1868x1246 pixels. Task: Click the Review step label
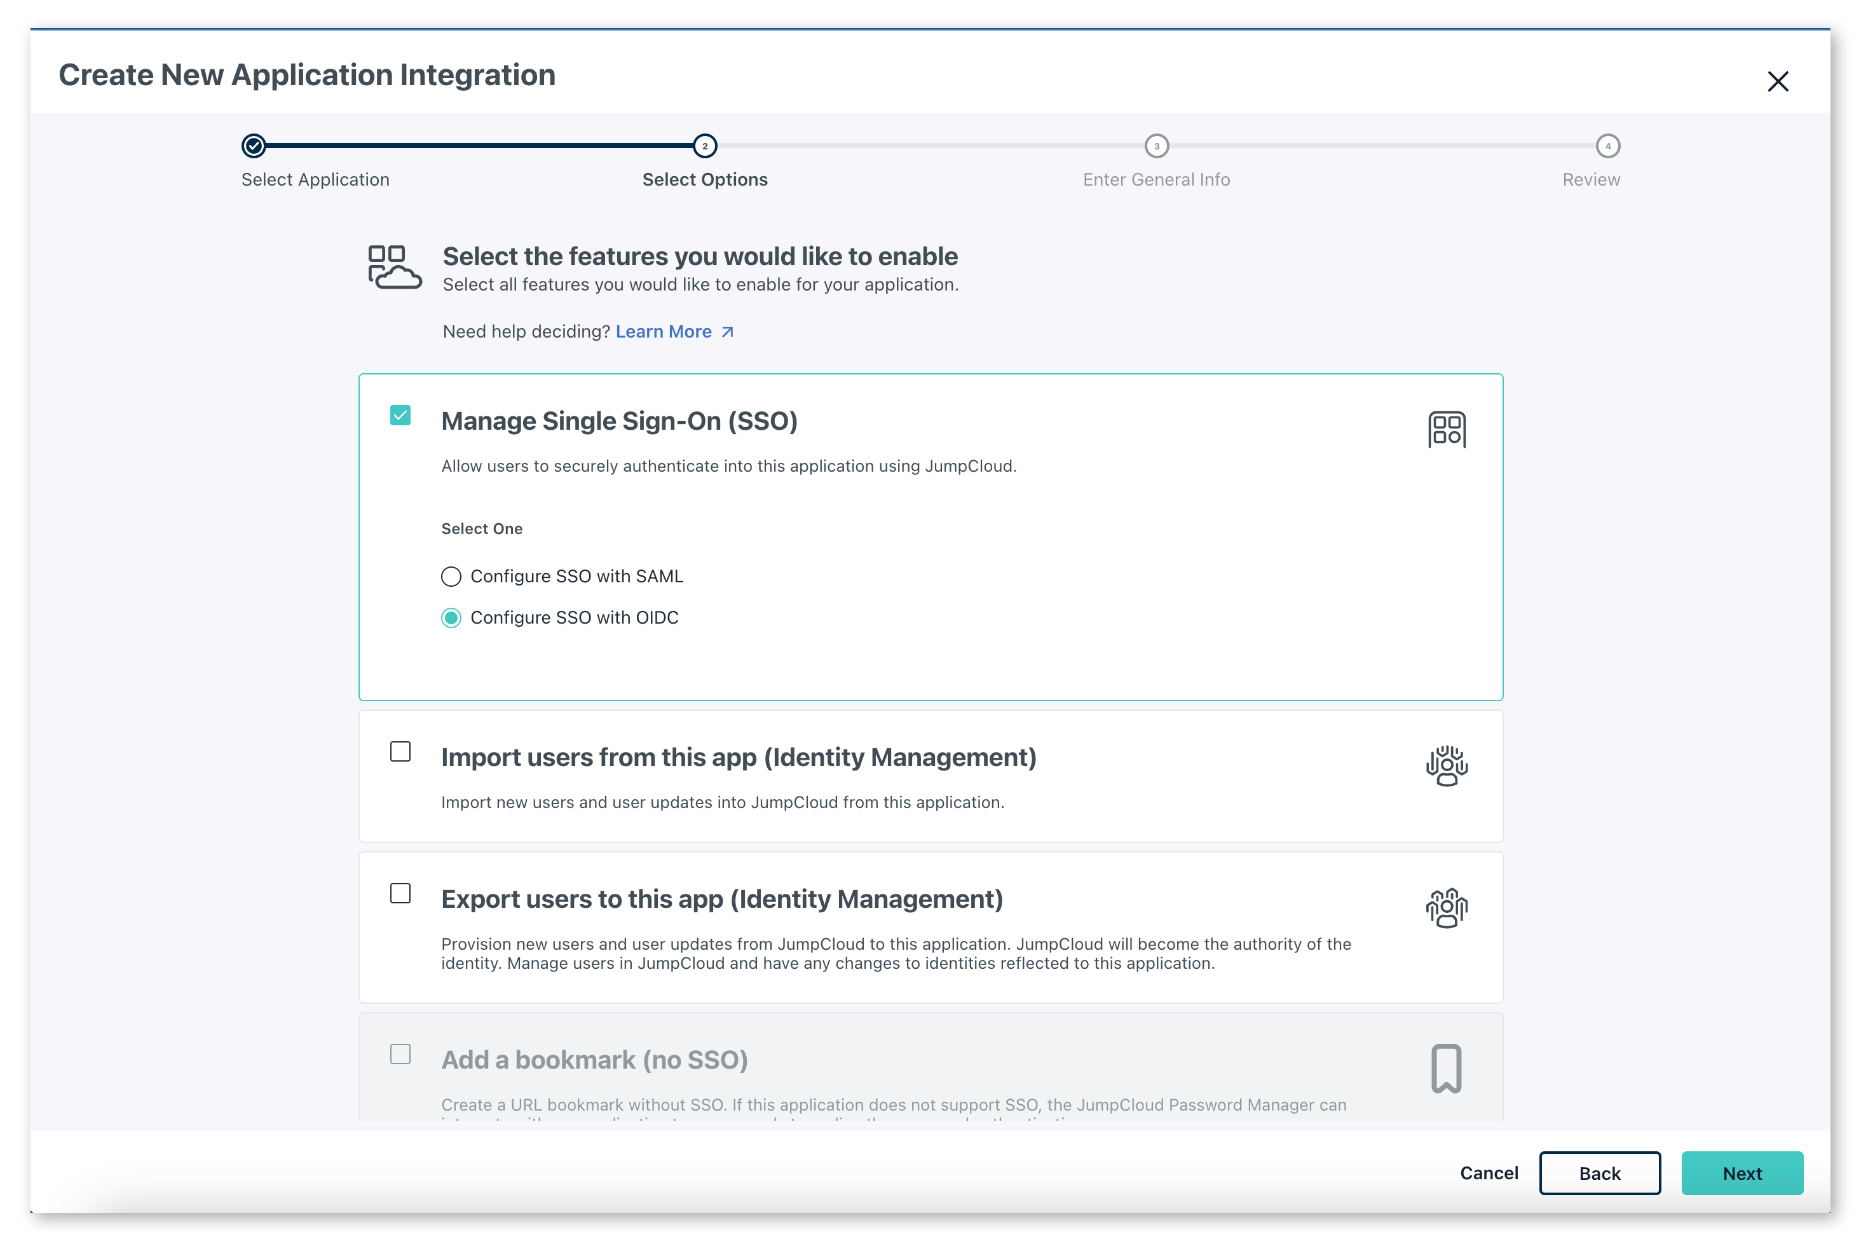point(1591,179)
